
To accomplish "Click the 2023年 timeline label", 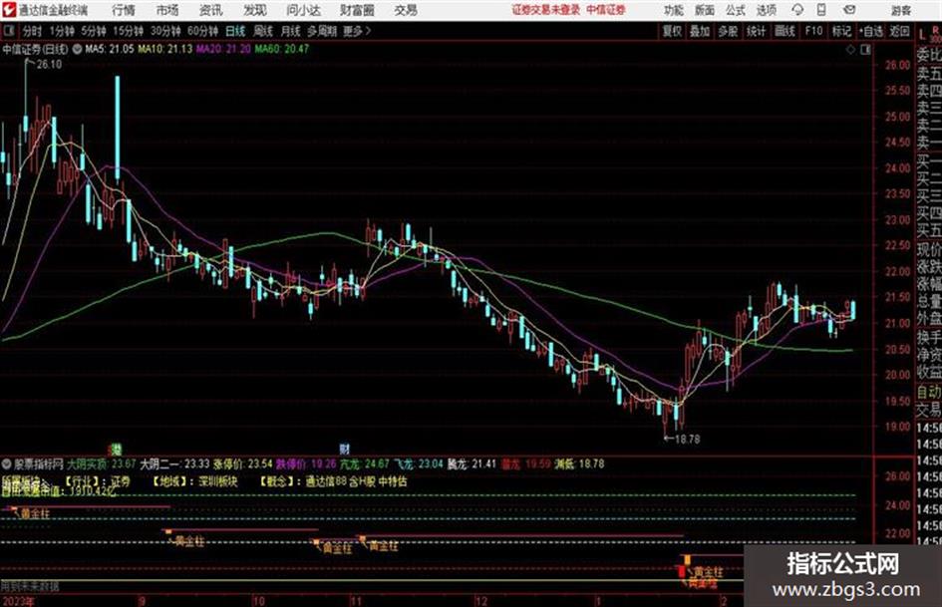I will click(19, 601).
